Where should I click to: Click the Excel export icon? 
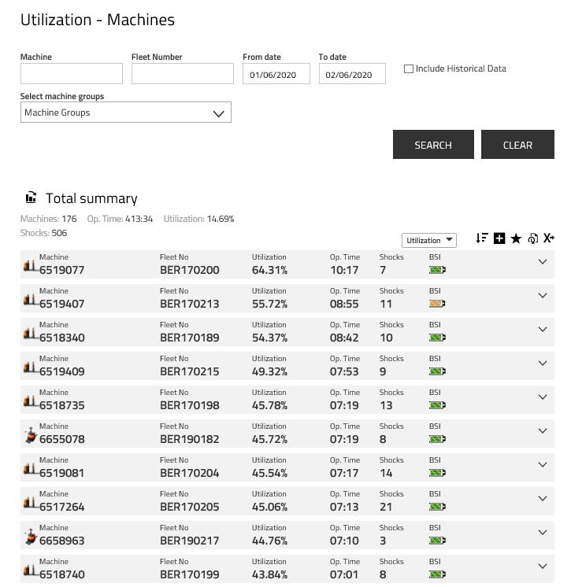(x=549, y=238)
